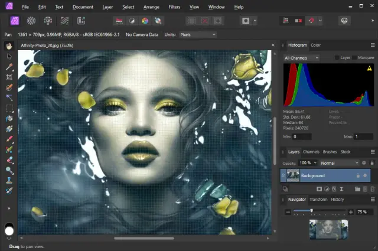The width and height of the screenshot is (378, 251).
Task: Open the Filters menu
Action: pyautogui.click(x=174, y=7)
